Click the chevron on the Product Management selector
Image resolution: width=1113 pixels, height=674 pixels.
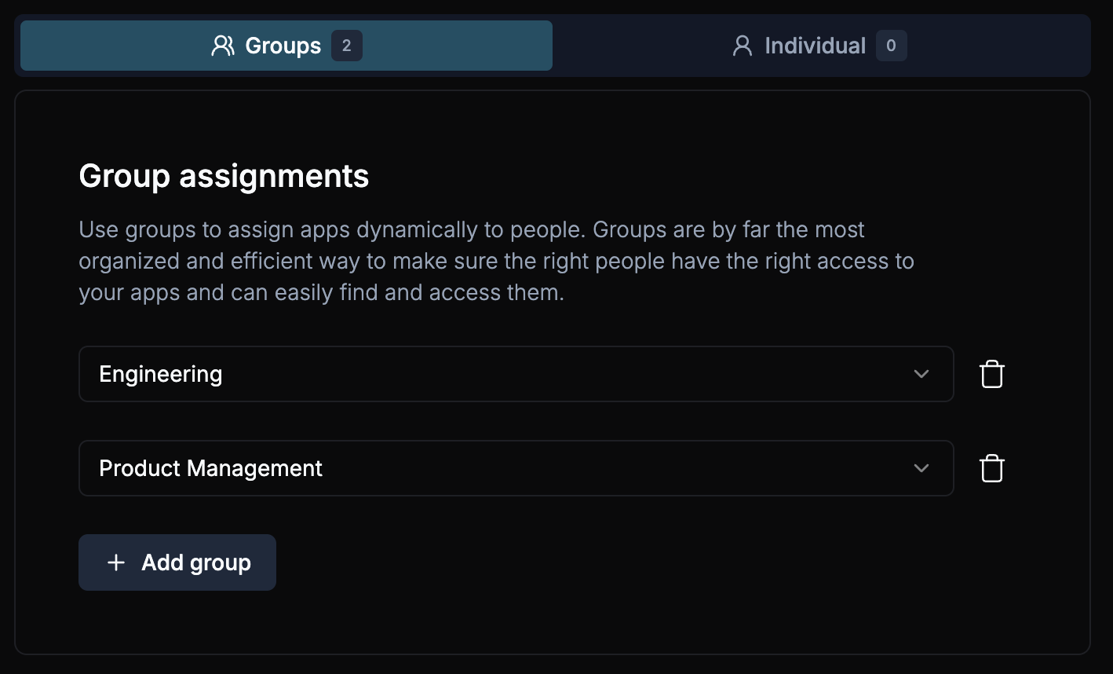(x=921, y=469)
